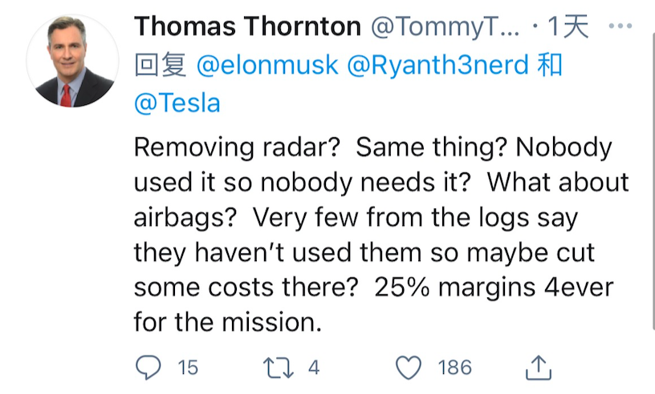Open the @Ryanth3nerd mention link
655x394 pixels.
[x=436, y=66]
